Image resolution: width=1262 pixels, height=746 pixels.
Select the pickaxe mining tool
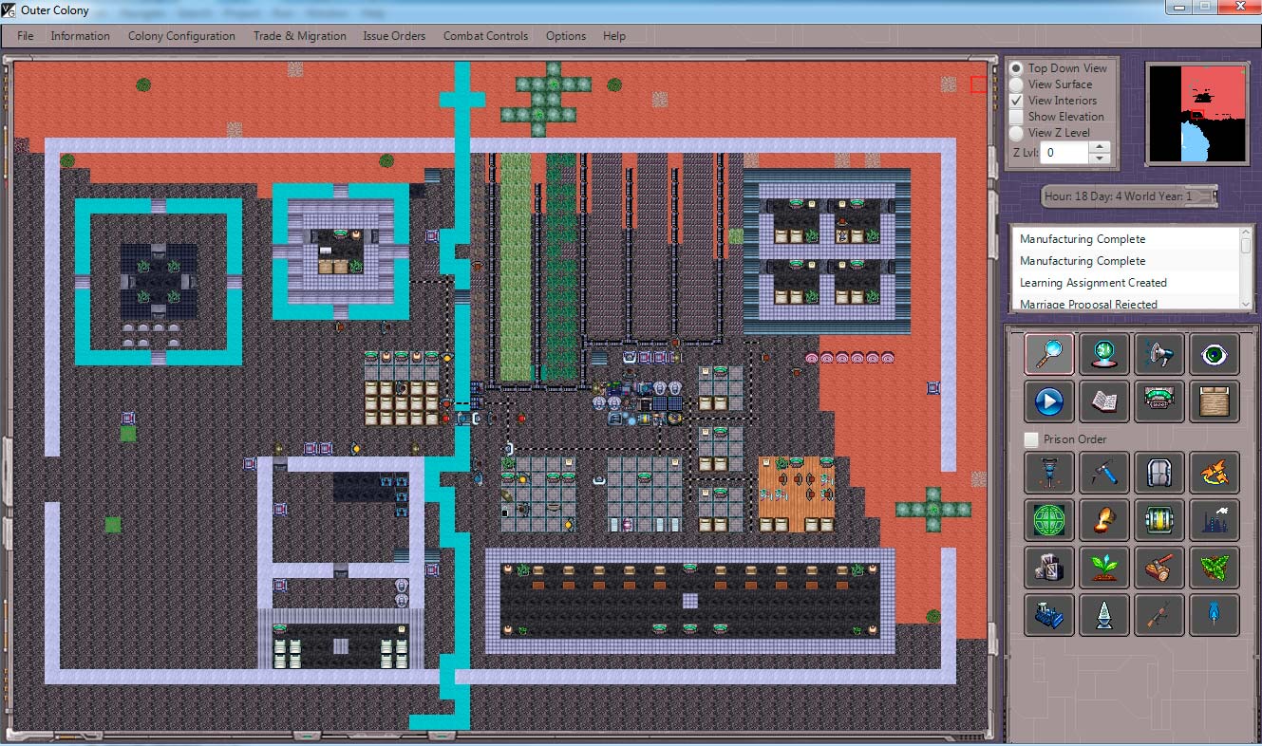pos(1103,472)
